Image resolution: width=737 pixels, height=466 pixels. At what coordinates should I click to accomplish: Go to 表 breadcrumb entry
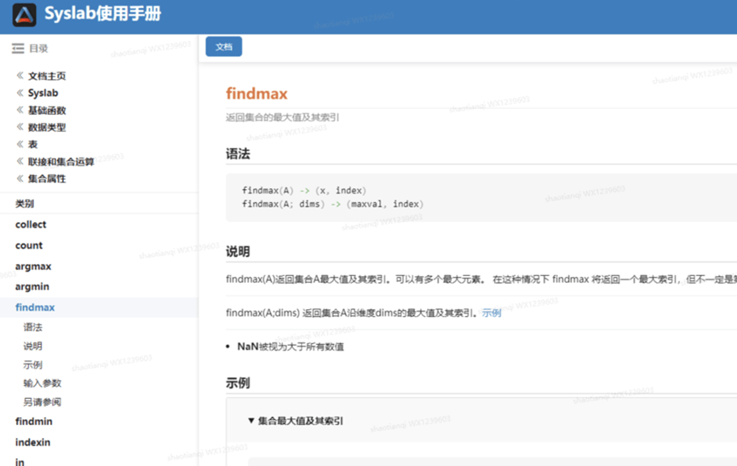tap(32, 144)
